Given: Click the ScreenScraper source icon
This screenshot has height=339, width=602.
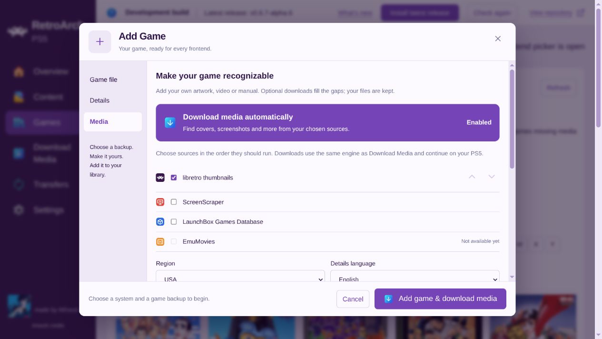Looking at the screenshot, I should point(160,202).
